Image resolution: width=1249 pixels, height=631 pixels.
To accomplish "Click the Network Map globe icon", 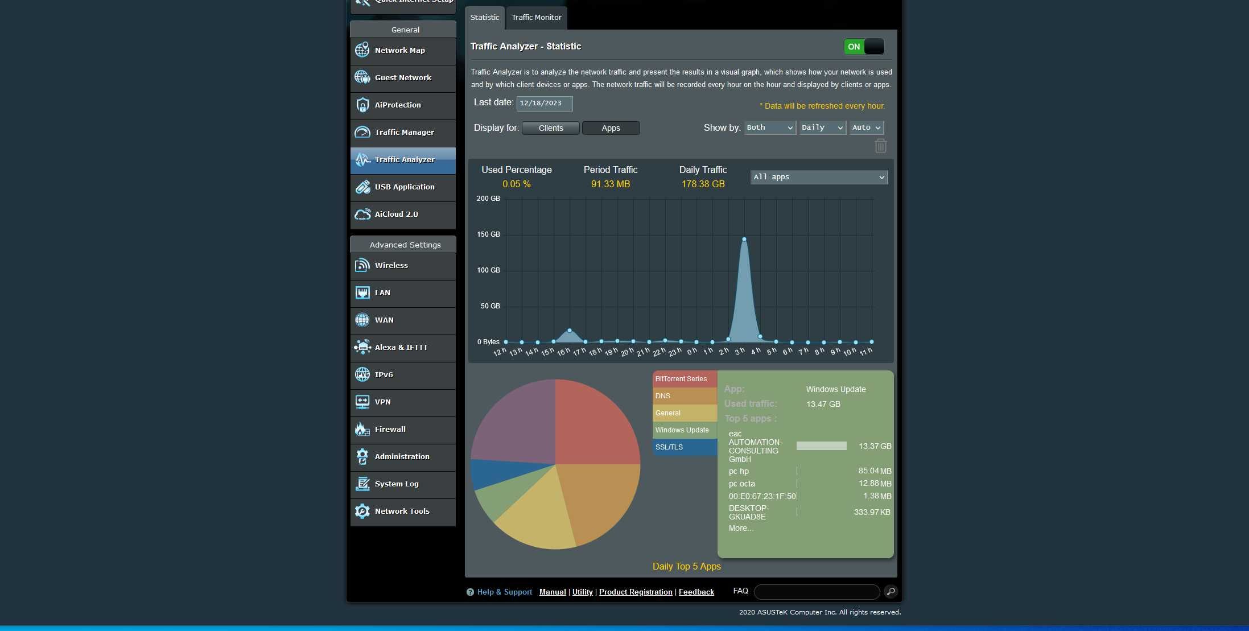I will point(362,50).
